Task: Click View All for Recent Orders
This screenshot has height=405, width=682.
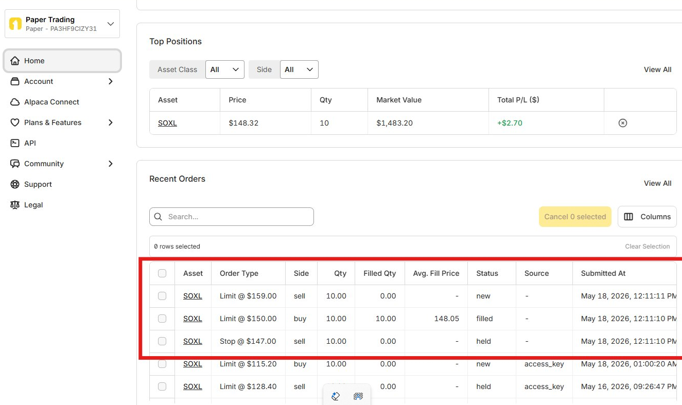Action: 657,183
